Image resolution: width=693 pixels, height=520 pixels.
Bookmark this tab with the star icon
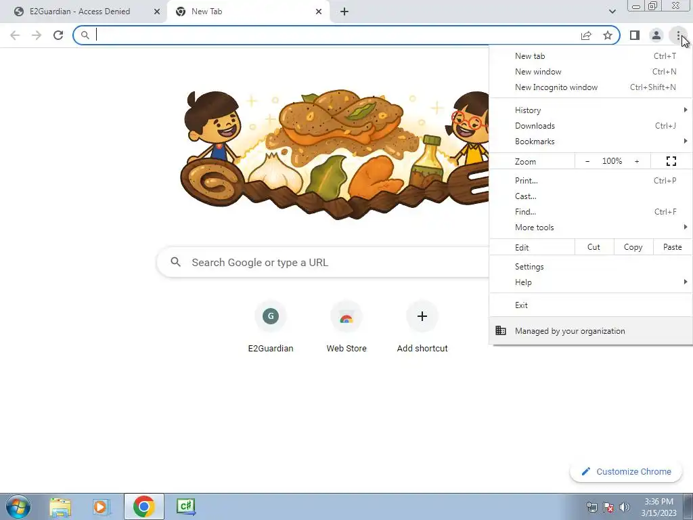click(x=608, y=35)
